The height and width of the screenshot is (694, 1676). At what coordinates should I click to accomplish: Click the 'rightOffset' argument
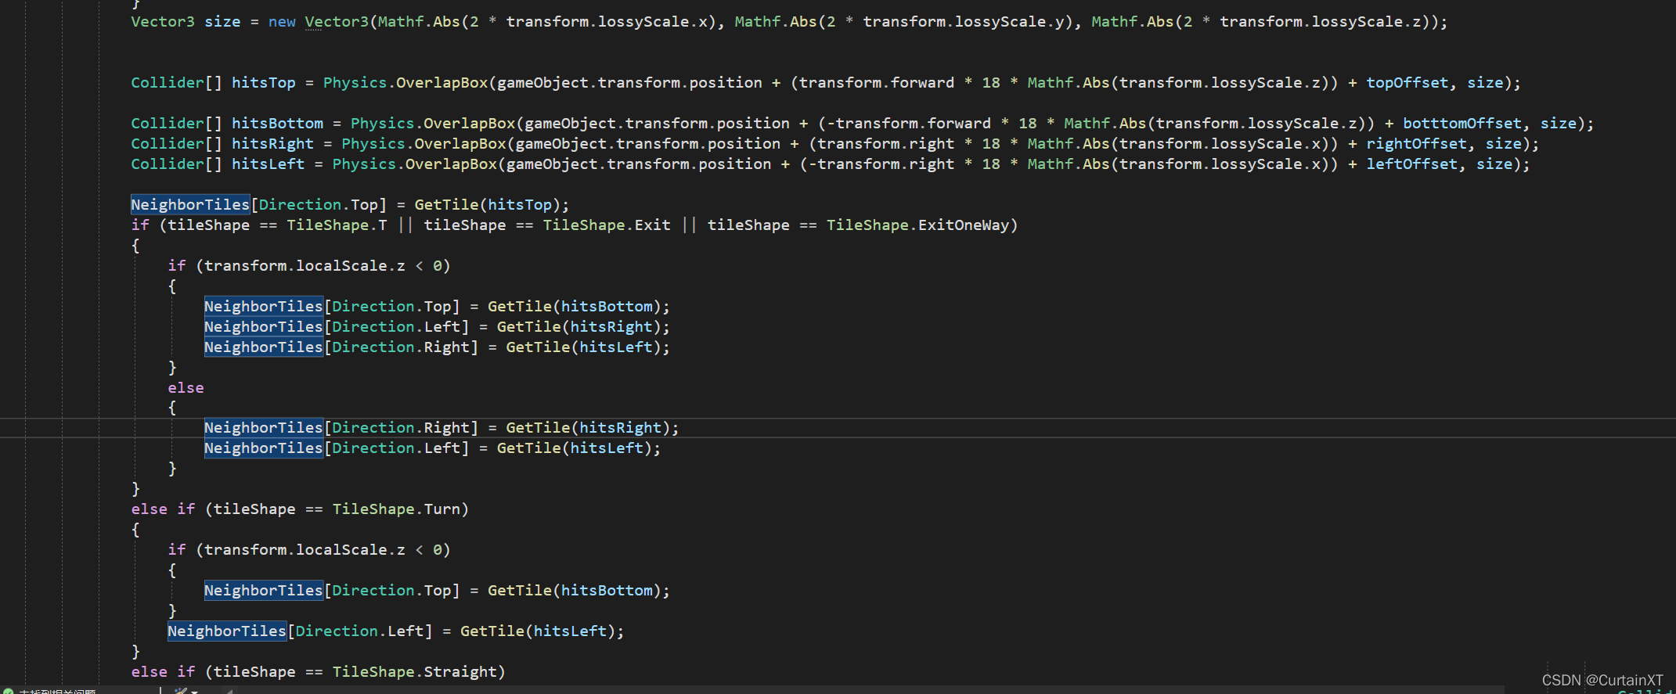click(1416, 144)
